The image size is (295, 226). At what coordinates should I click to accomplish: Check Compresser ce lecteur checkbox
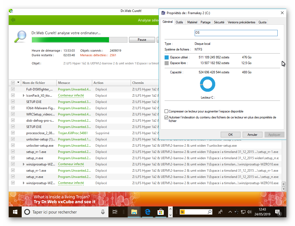click(x=166, y=111)
